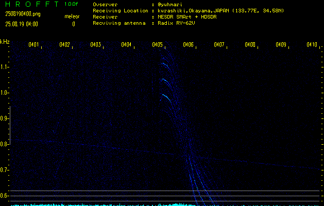Viewport: 324px width, 206px height.
Task: Click the 0402 time marker
Action: click(x=64, y=45)
